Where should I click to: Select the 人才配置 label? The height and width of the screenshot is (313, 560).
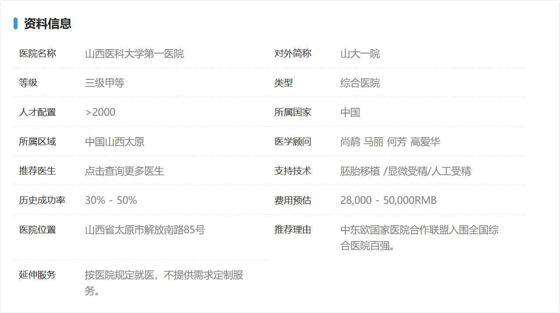point(38,112)
